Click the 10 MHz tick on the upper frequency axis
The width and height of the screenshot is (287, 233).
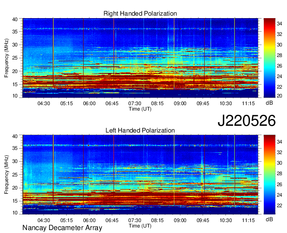point(15,95)
